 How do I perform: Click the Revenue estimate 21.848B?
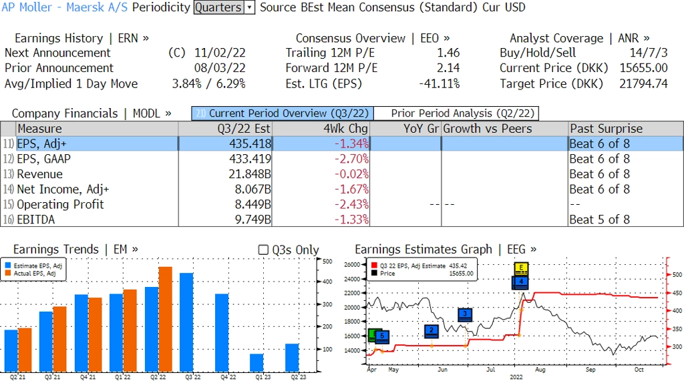click(250, 174)
